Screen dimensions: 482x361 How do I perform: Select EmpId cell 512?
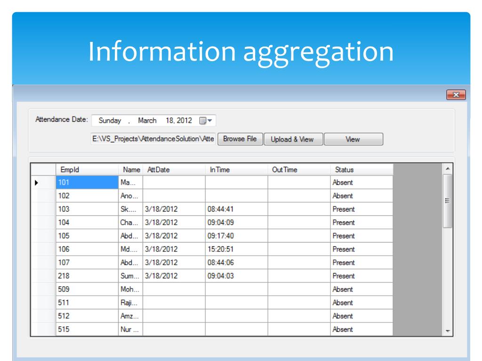[x=87, y=316]
